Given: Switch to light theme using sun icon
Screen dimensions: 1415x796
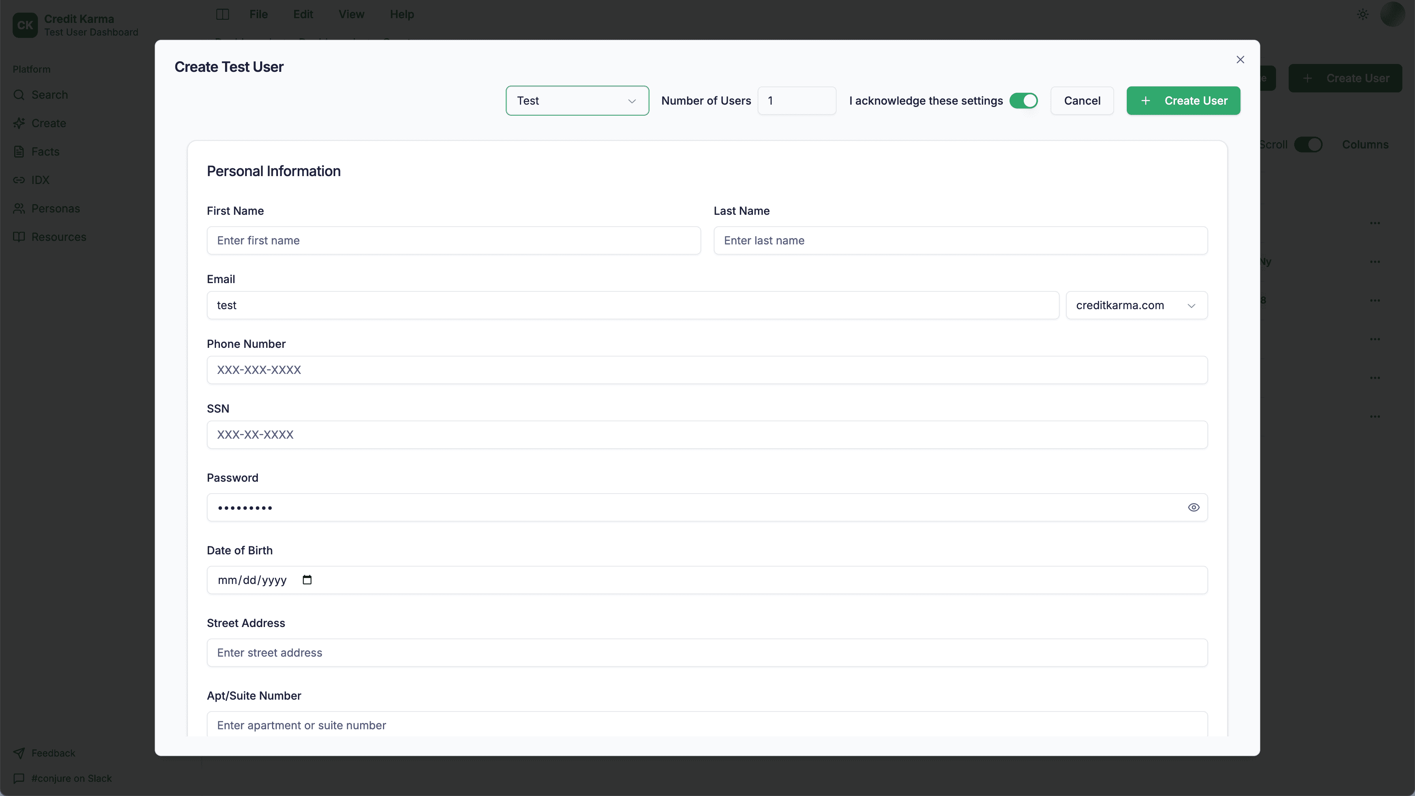Looking at the screenshot, I should (1362, 14).
